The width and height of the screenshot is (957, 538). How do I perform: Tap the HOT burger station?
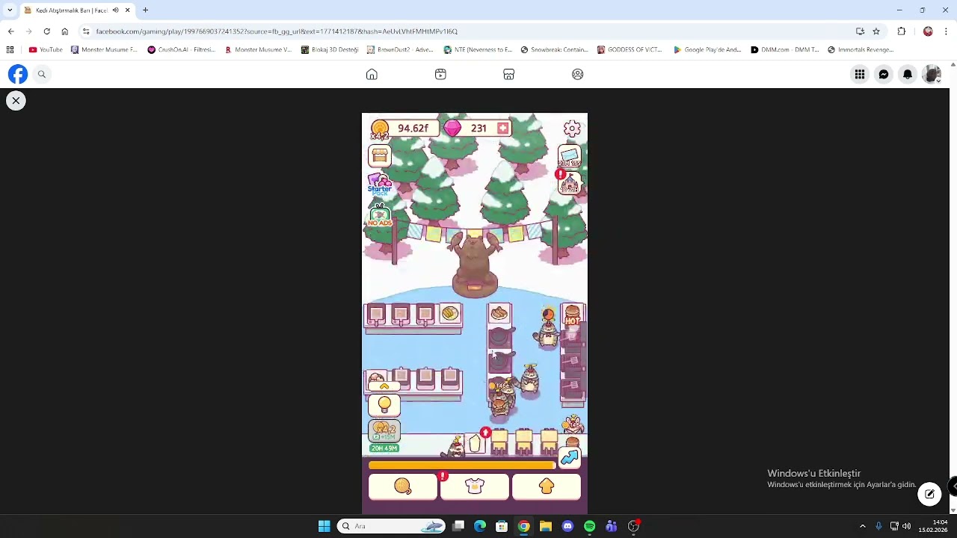[573, 315]
